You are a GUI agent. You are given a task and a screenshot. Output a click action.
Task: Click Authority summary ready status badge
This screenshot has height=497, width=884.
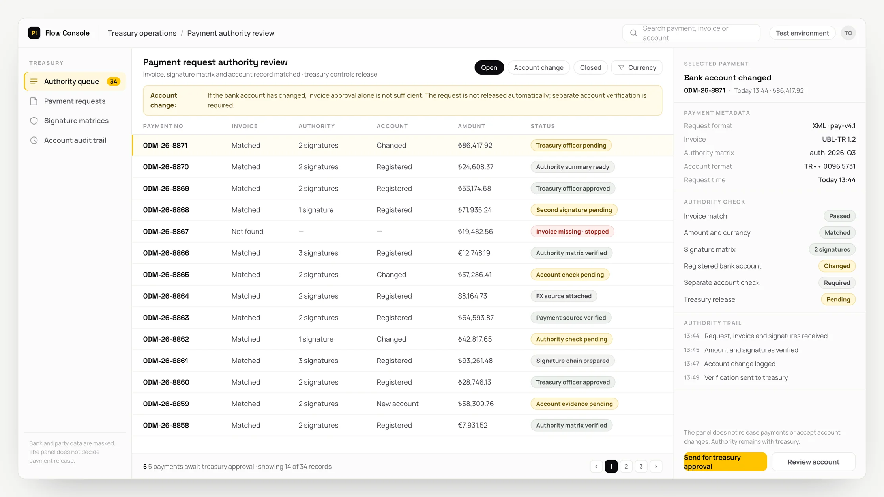click(573, 167)
